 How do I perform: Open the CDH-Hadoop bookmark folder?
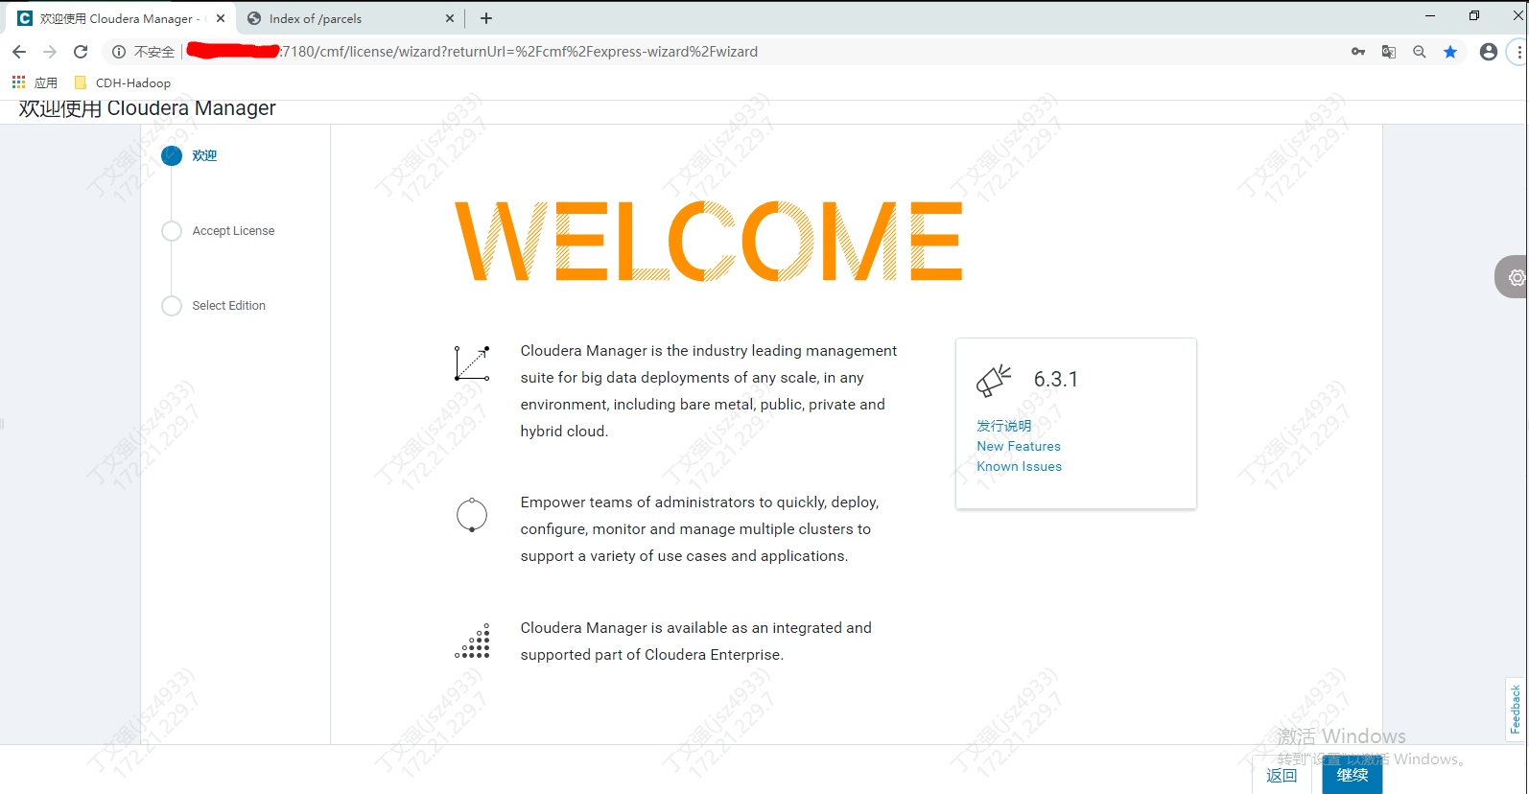tap(123, 82)
